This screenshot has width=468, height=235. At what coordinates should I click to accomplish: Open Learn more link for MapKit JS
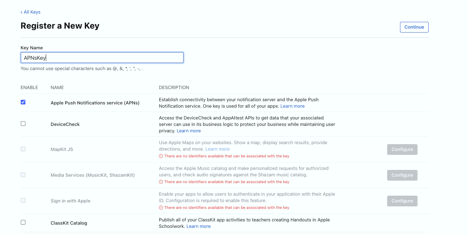(217, 149)
